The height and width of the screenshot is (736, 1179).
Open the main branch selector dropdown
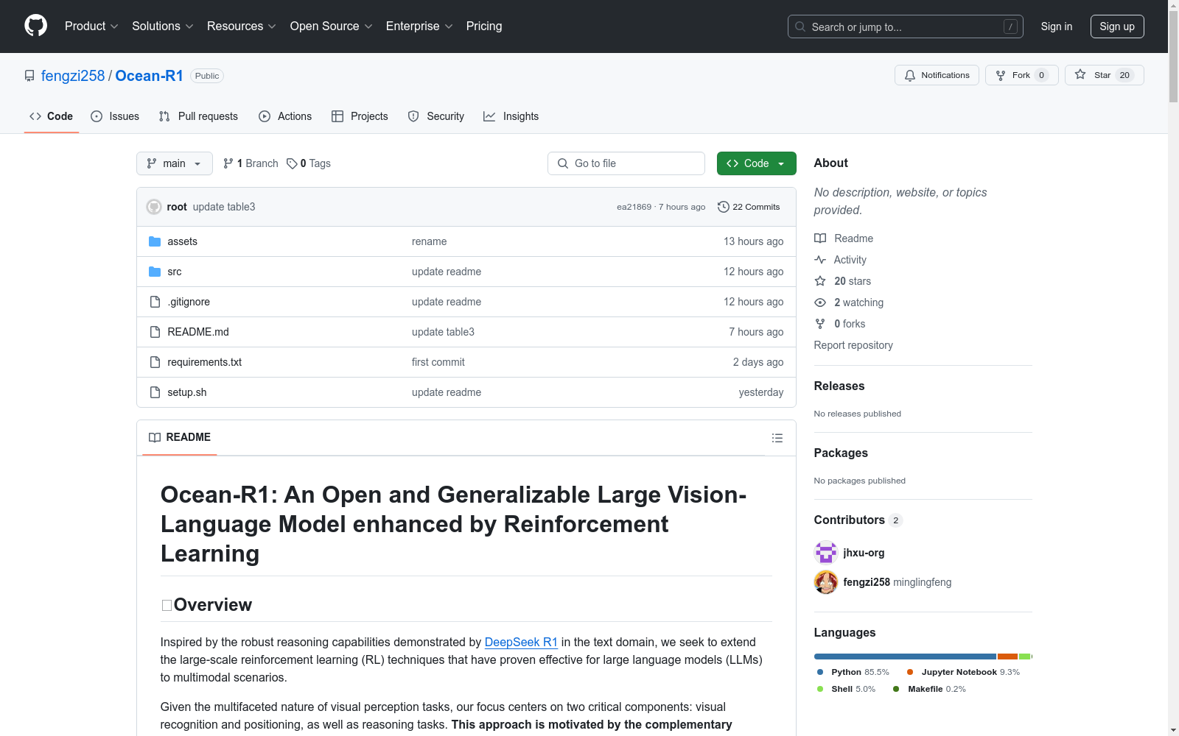(x=175, y=163)
